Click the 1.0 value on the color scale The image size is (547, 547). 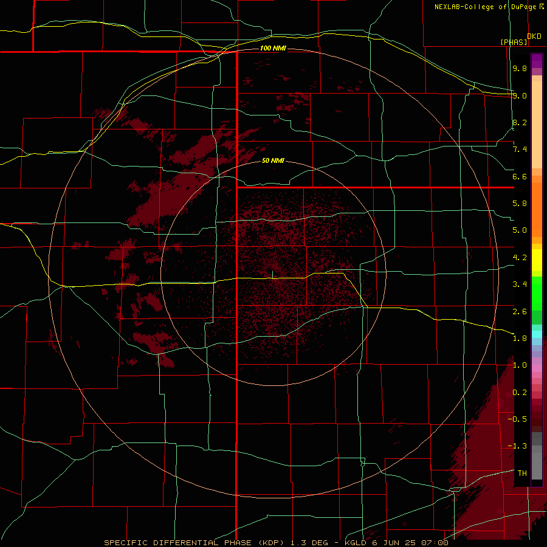[520, 365]
